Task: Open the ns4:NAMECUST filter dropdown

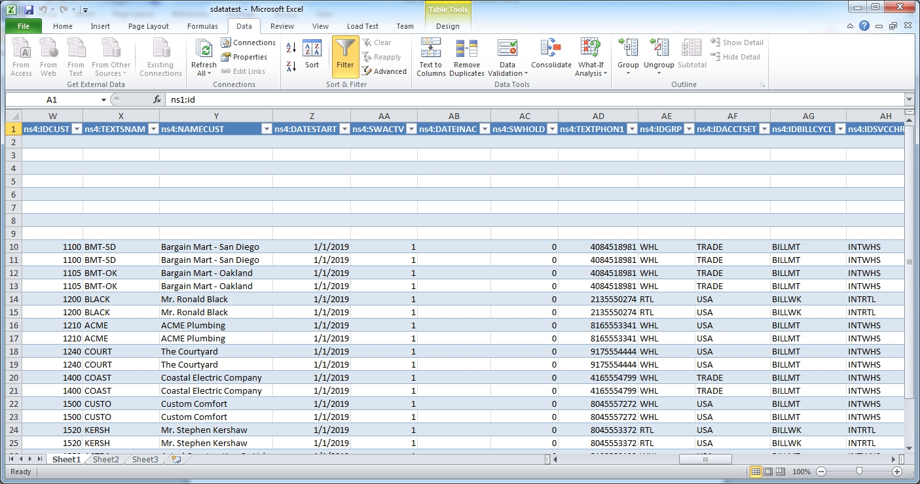Action: [x=266, y=130]
